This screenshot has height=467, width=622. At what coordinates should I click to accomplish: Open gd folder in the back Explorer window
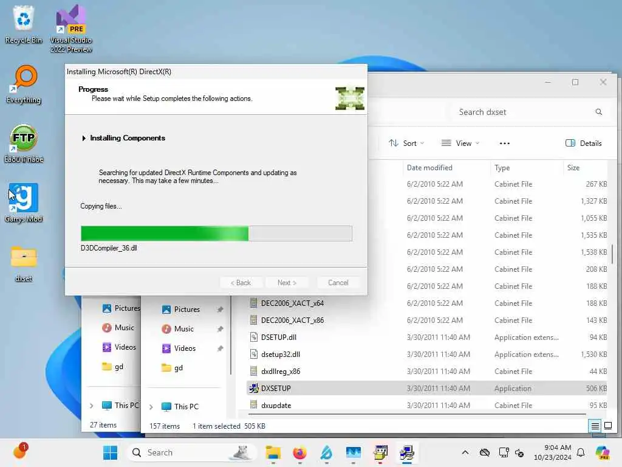click(x=112, y=367)
